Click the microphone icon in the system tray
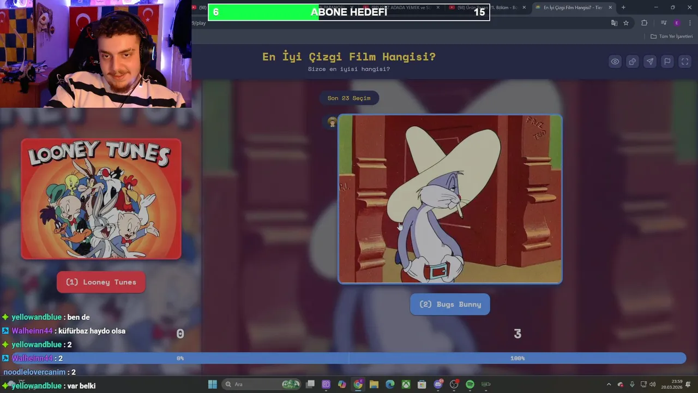Screen dimensions: 698x393 pyautogui.click(x=632, y=384)
